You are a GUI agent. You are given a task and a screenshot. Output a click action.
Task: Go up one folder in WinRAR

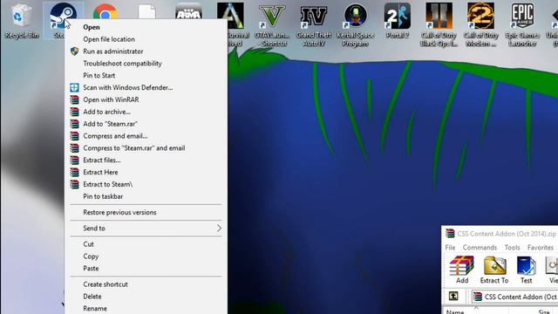pyautogui.click(x=453, y=296)
